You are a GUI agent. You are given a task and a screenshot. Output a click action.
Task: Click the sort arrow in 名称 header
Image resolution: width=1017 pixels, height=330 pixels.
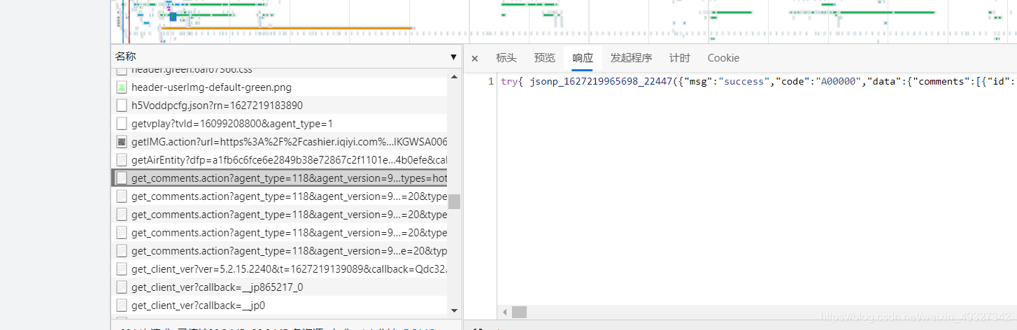453,57
